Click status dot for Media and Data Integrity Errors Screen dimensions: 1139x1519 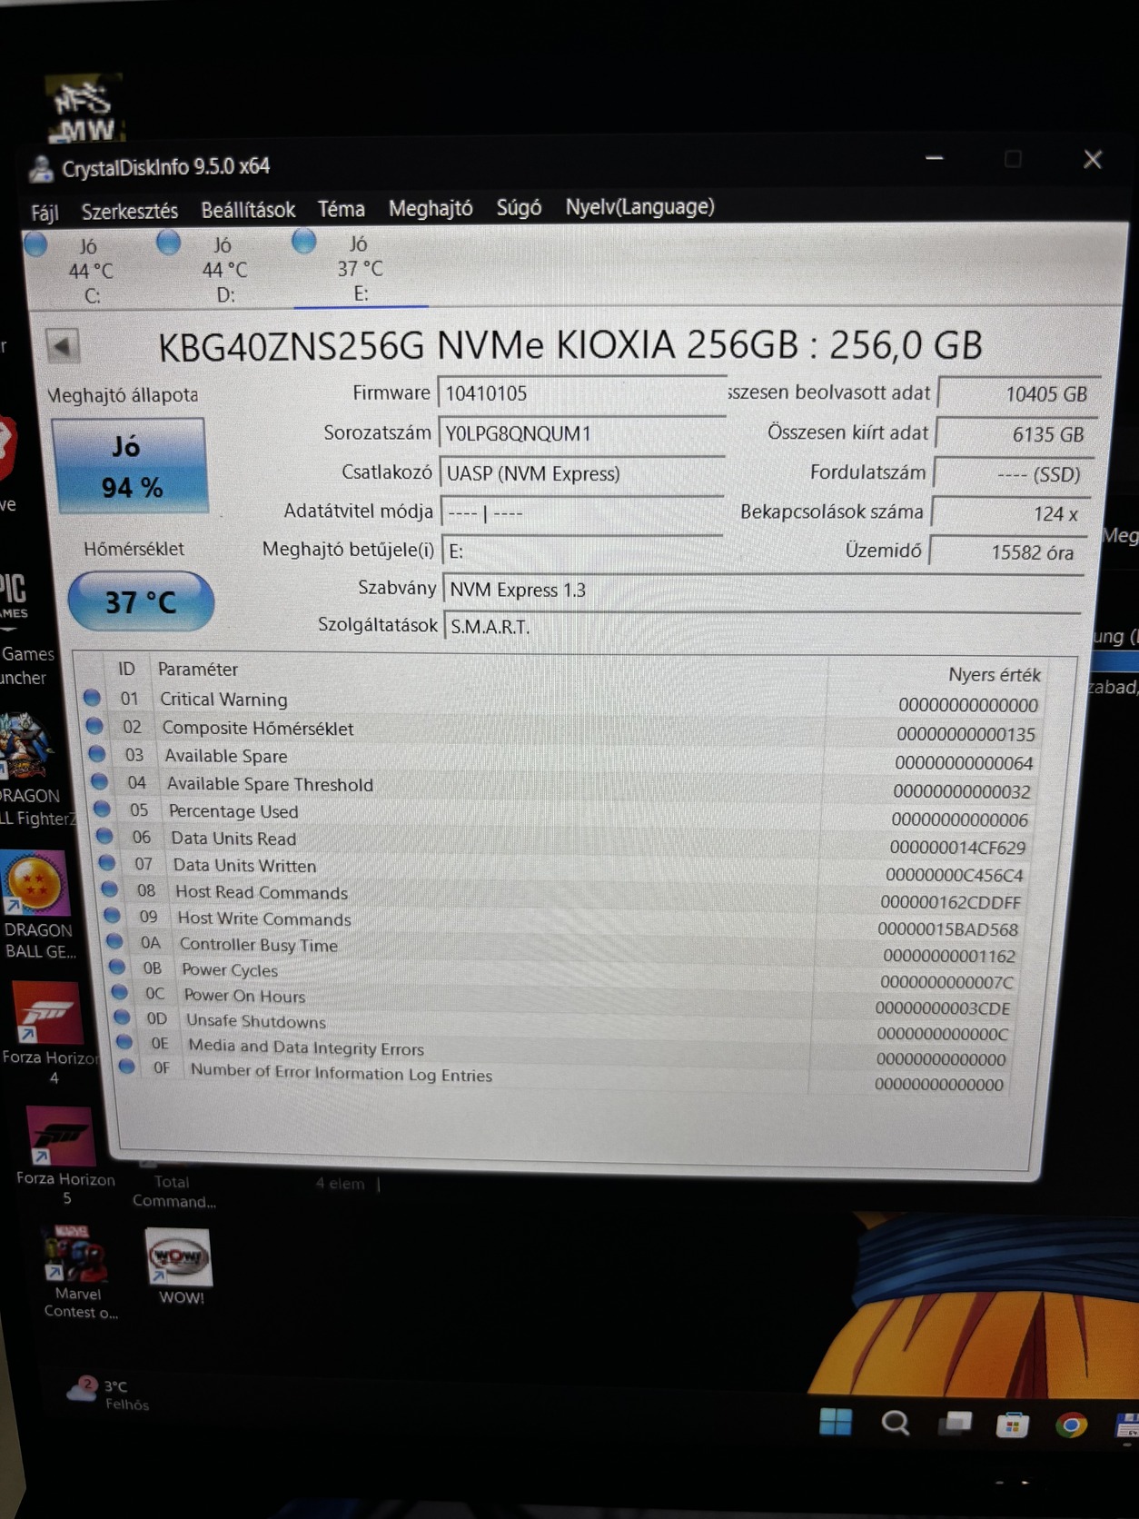coord(125,1042)
